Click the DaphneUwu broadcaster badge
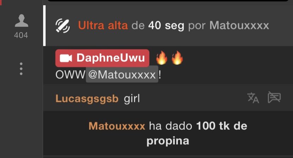This screenshot has height=158, width=293. coord(102,58)
